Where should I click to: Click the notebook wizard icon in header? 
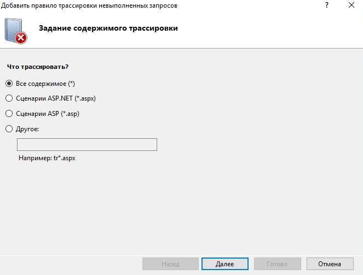14,30
